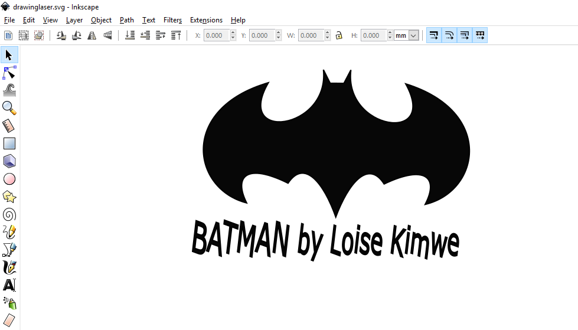Select the Pencil freehand tool
Image resolution: width=578 pixels, height=330 pixels.
pos(9,232)
